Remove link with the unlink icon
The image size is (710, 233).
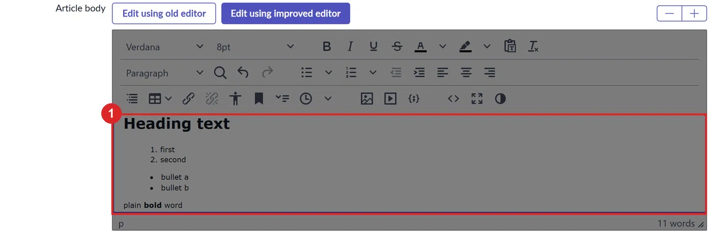coord(212,99)
